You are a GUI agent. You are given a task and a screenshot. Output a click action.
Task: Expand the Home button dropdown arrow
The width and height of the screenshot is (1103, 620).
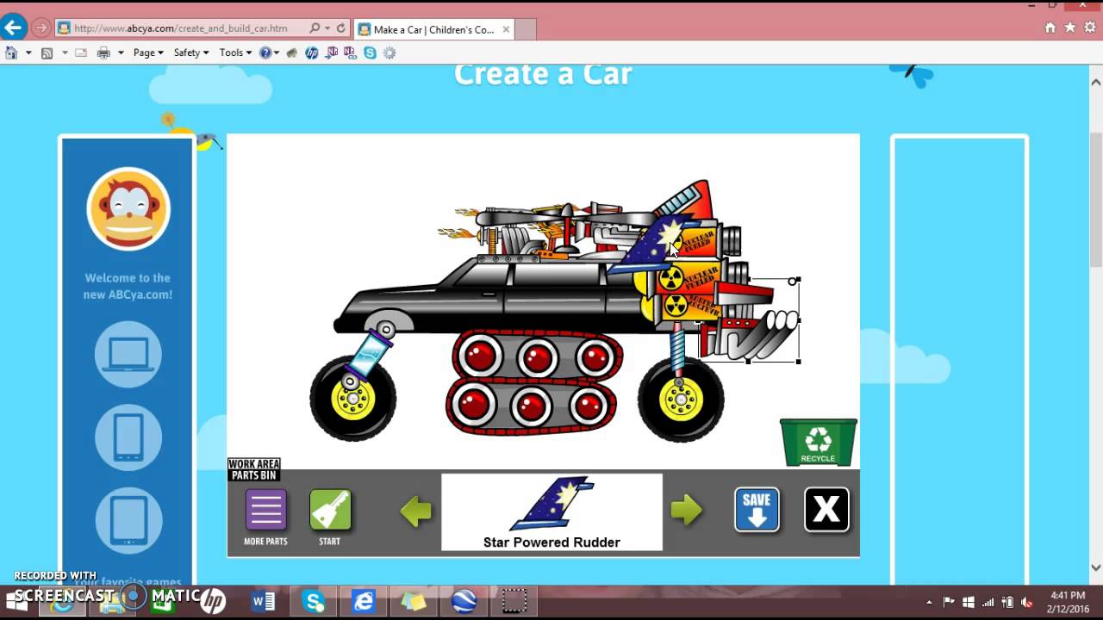pyautogui.click(x=28, y=53)
